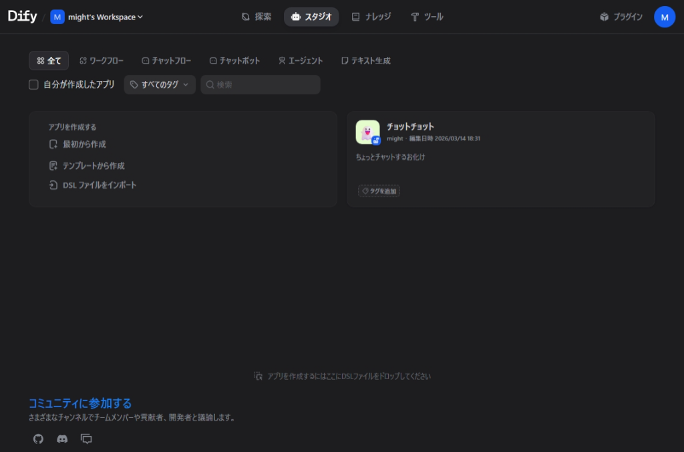Screen dimensions: 684x452
Task: Toggle 自分が作成したアプリ checkbox
Action: point(33,85)
